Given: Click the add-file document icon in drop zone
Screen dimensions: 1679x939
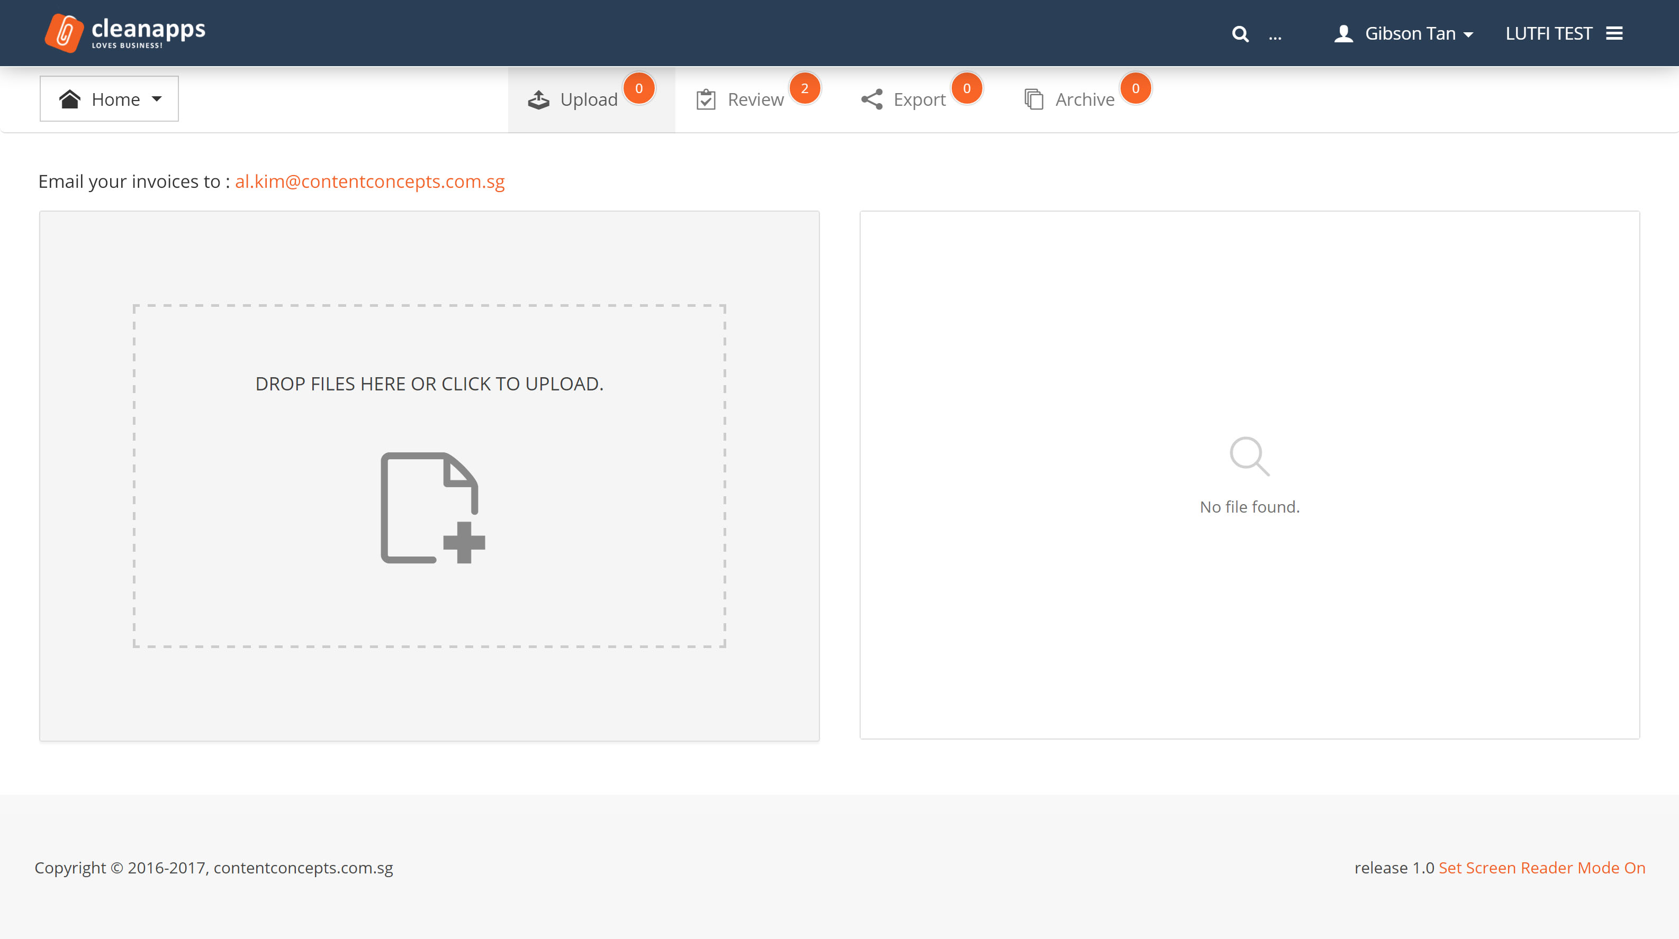Looking at the screenshot, I should pyautogui.click(x=433, y=508).
